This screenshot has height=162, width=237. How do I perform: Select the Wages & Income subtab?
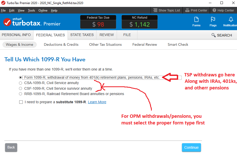pos(19,44)
